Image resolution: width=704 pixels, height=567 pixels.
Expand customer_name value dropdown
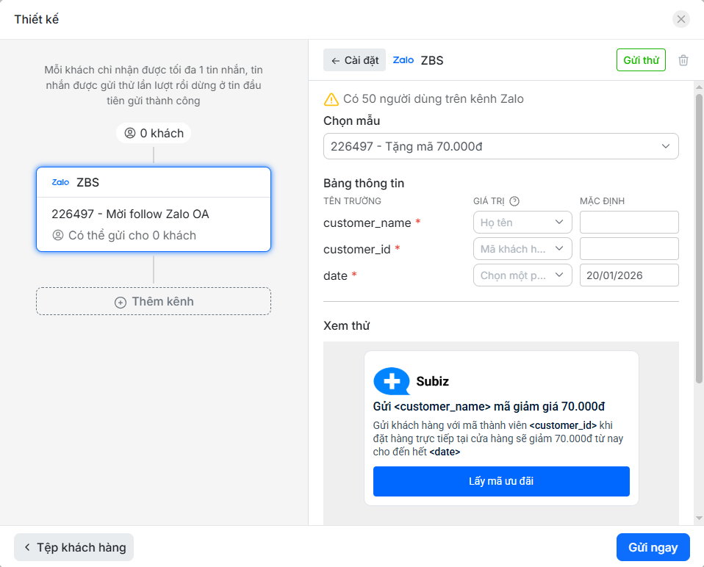click(x=522, y=223)
